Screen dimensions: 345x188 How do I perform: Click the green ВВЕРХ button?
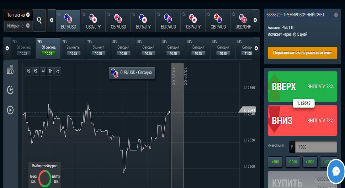coord(302,86)
